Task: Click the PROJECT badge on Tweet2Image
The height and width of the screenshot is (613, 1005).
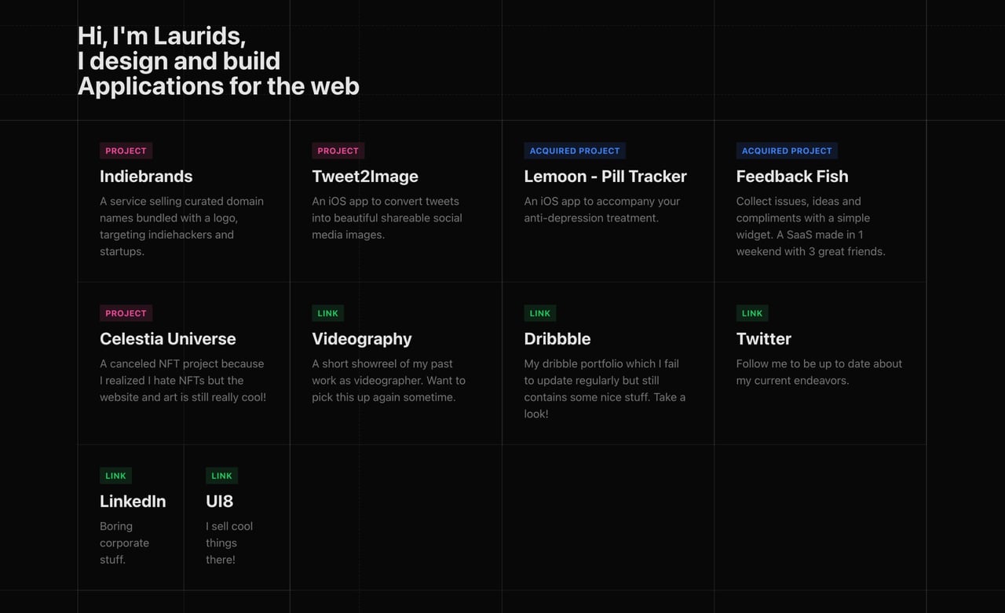Action: click(x=338, y=150)
